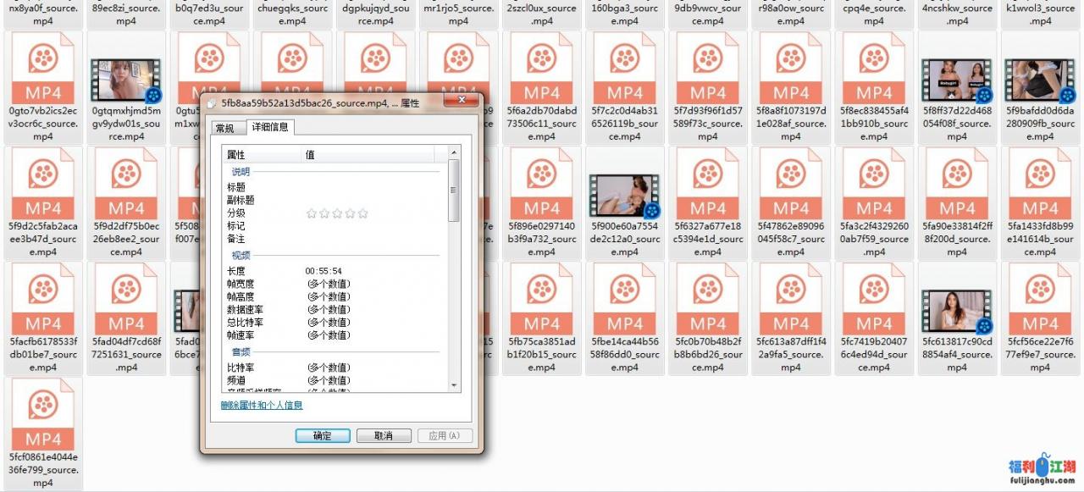Click the 5f7c2c0d4ab316526119b_source.mp4 file icon
Image resolution: width=1084 pixels, height=492 pixels.
pos(624,74)
